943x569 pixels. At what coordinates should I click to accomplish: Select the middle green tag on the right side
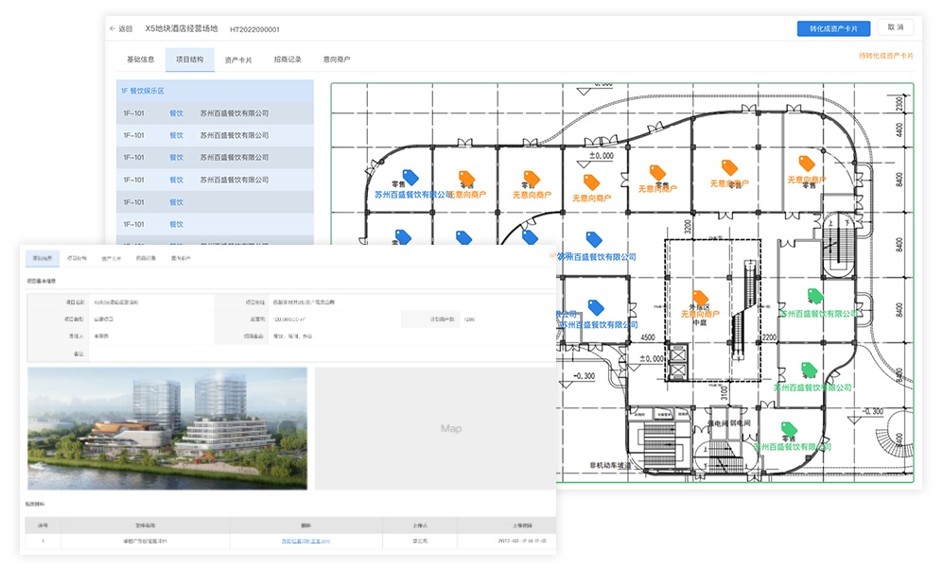(x=808, y=370)
